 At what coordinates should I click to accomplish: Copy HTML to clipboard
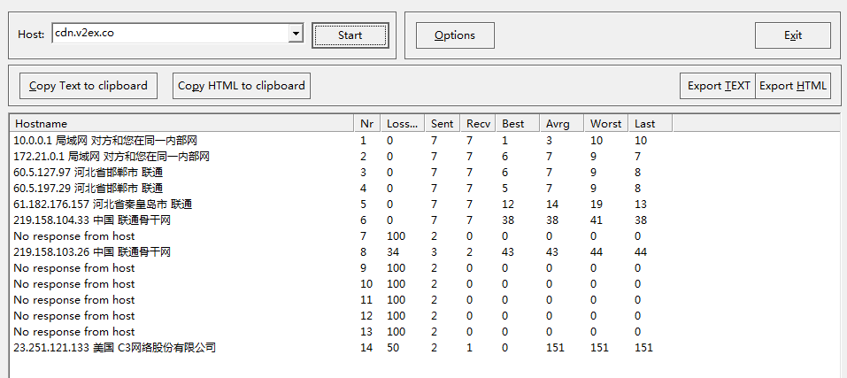click(x=241, y=86)
